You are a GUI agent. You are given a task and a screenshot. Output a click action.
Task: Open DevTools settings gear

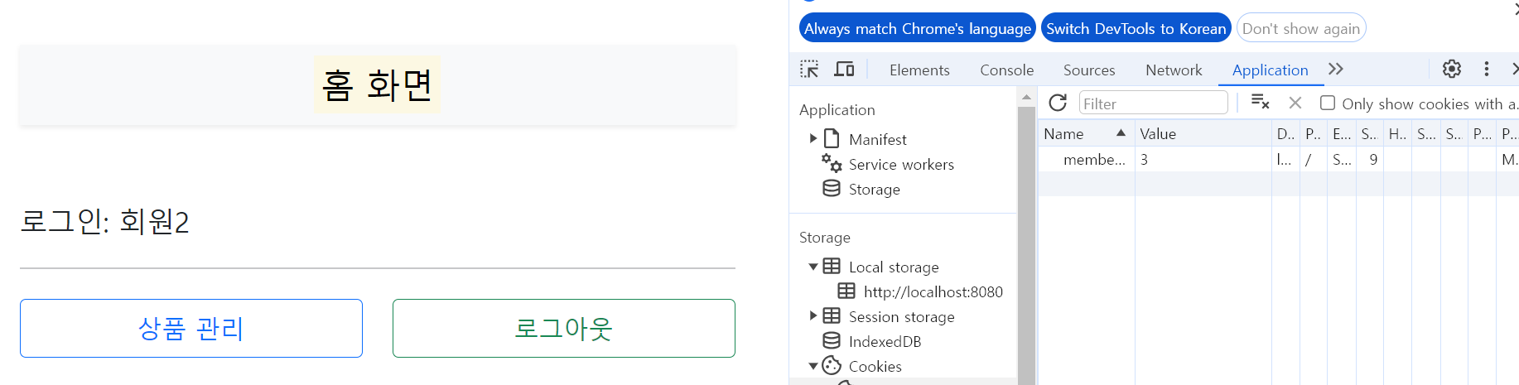1451,70
